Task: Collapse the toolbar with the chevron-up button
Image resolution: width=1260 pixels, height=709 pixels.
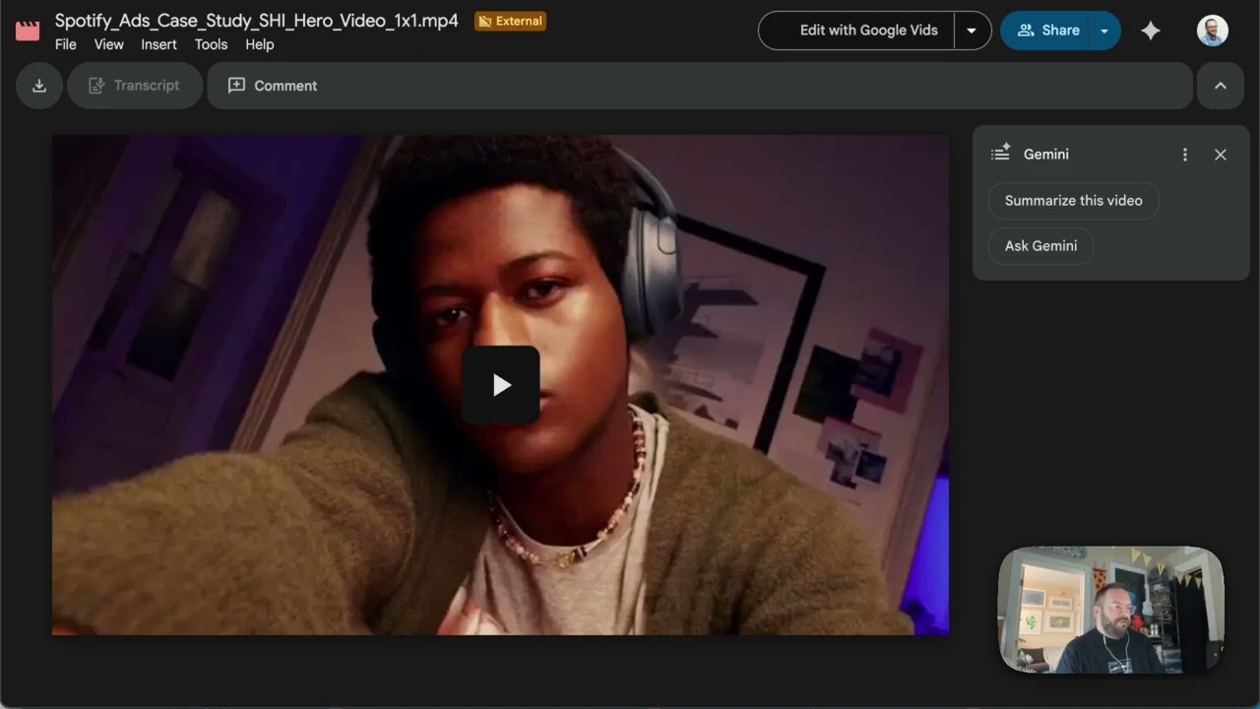Action: coord(1221,86)
